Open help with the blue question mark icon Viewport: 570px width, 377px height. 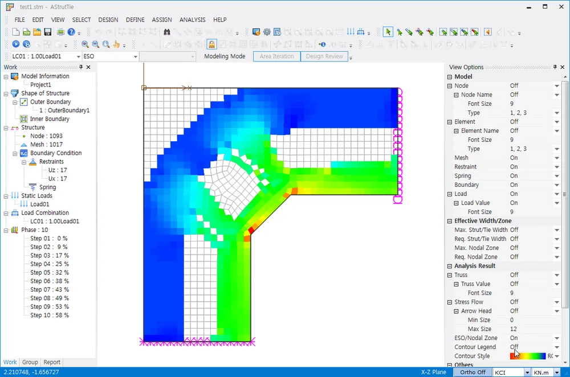(71, 32)
